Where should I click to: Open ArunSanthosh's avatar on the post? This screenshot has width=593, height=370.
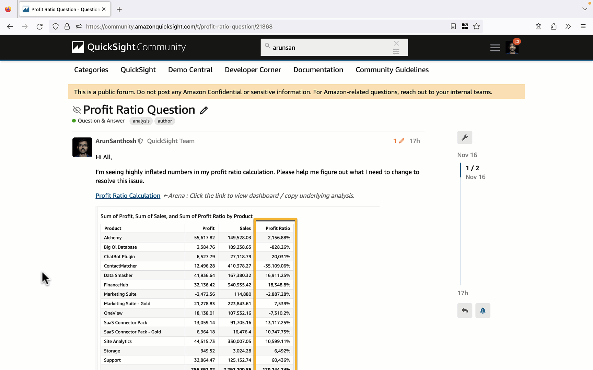tap(82, 147)
